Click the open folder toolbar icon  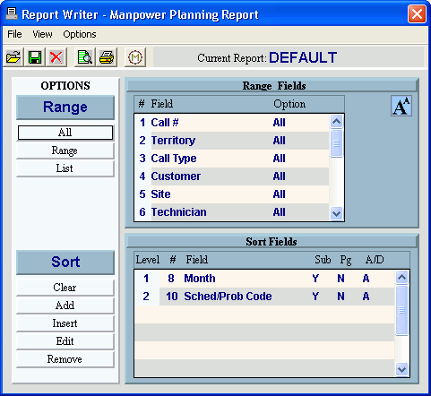pyautogui.click(x=13, y=56)
